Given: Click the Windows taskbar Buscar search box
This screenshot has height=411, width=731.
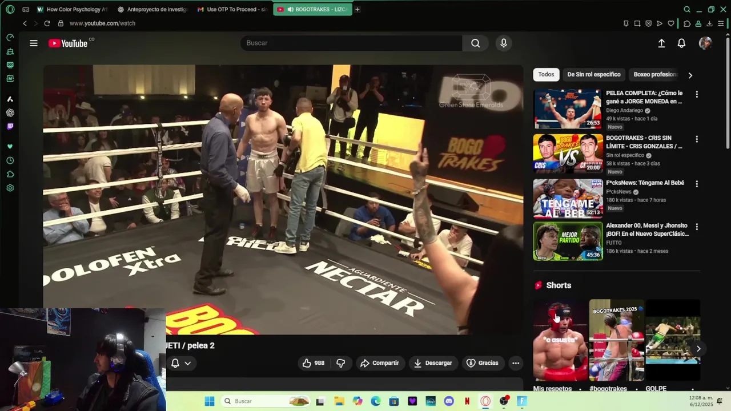Looking at the screenshot, I should (x=266, y=401).
